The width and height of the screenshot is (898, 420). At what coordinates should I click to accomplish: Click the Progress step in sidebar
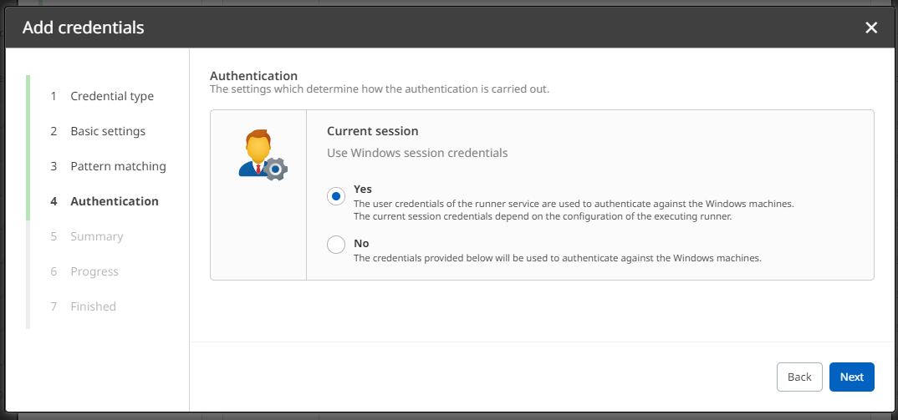[94, 271]
